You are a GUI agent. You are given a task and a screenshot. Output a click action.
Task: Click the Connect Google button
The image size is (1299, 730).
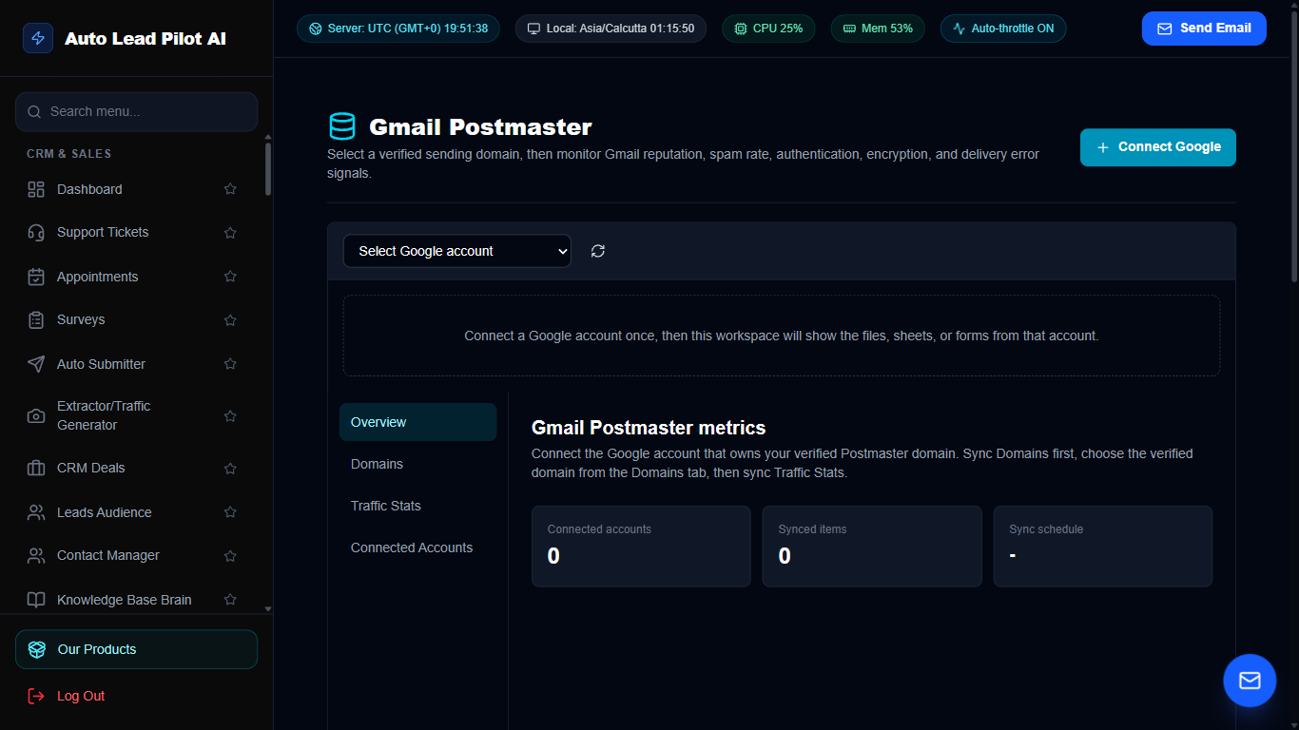point(1158,147)
